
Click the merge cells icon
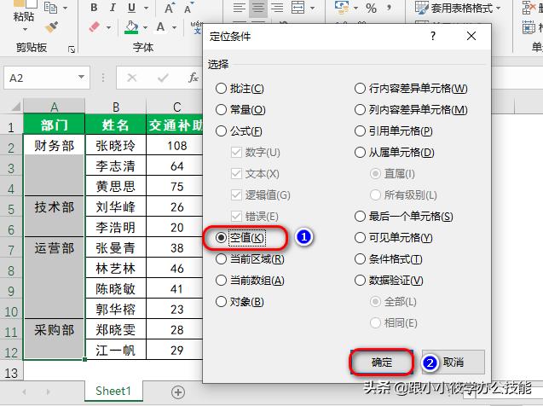click(297, 8)
